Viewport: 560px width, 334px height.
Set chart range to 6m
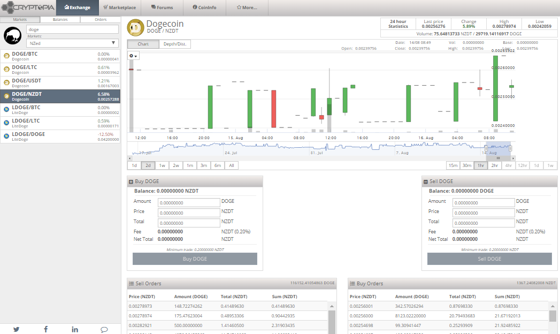pyautogui.click(x=218, y=165)
